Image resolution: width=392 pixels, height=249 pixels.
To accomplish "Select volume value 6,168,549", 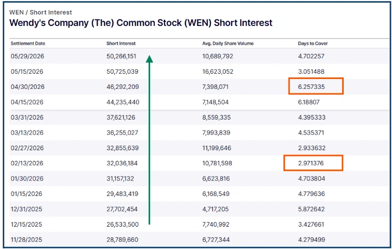I will pos(216,194).
